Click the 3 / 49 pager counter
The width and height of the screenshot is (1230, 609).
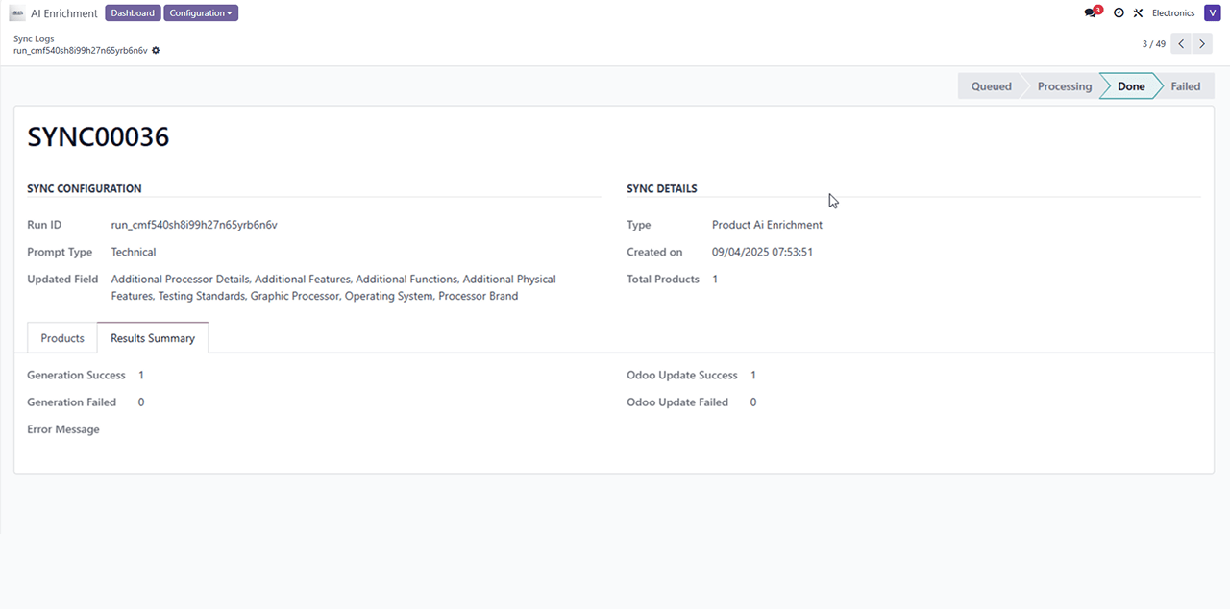click(x=1153, y=44)
